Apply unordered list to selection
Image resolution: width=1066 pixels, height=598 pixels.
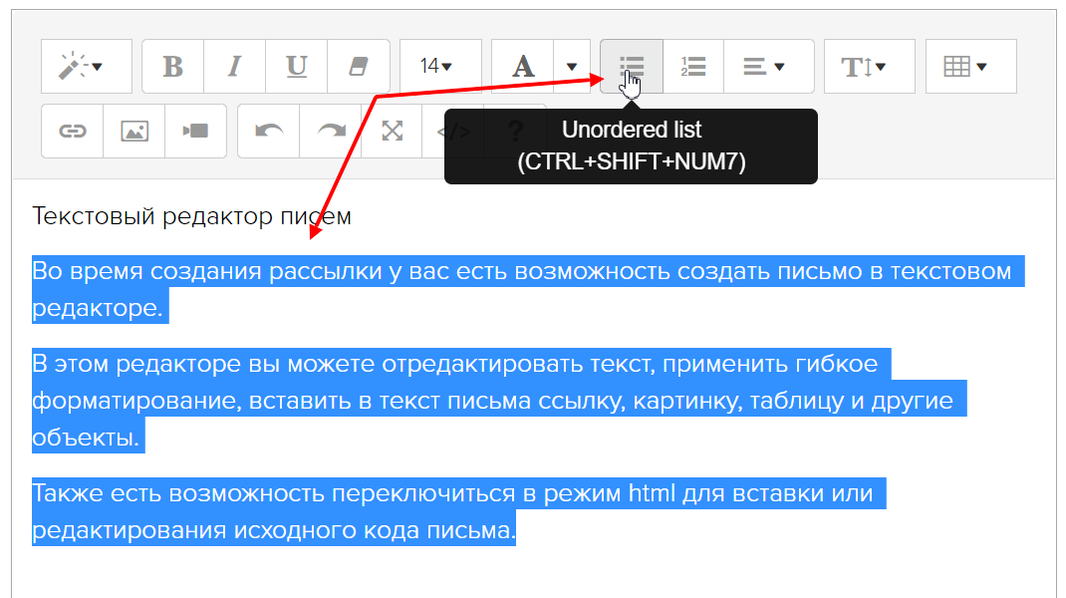[632, 67]
